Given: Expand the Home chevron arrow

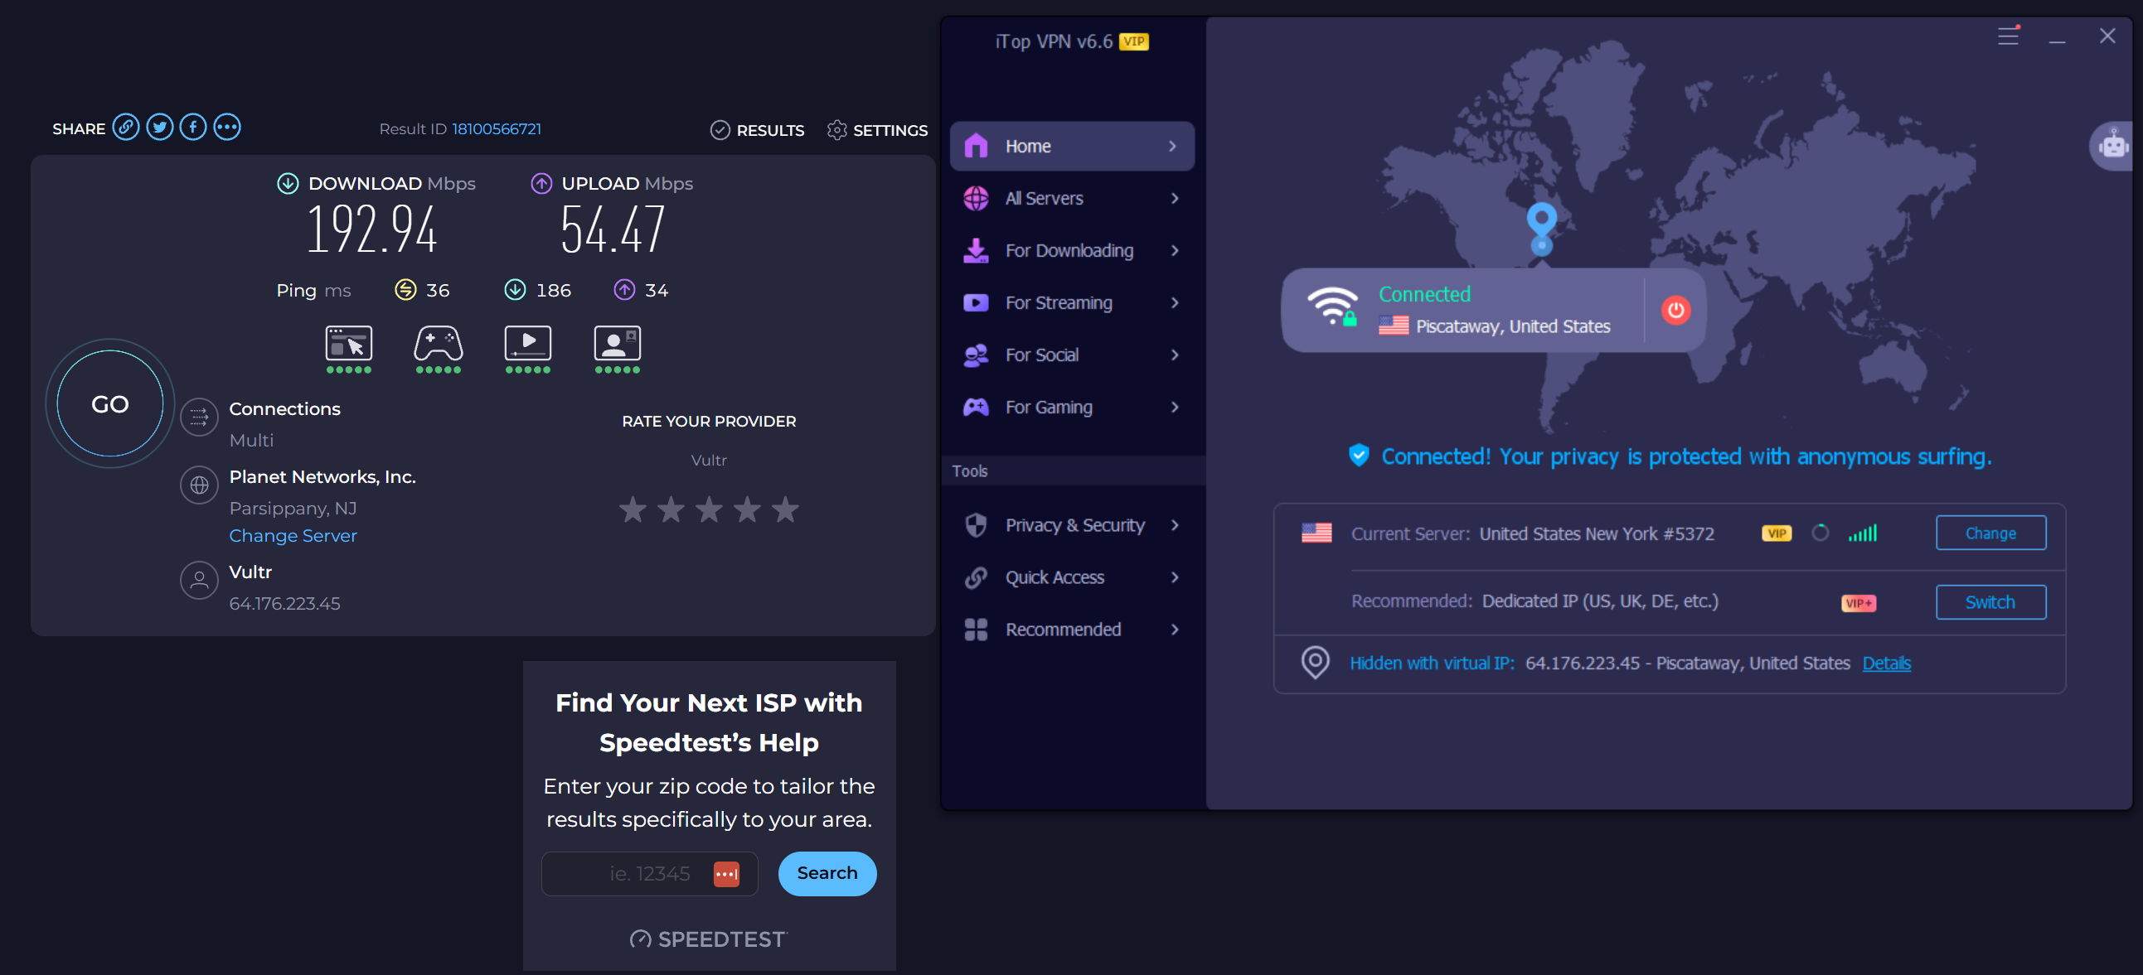Looking at the screenshot, I should point(1174,147).
